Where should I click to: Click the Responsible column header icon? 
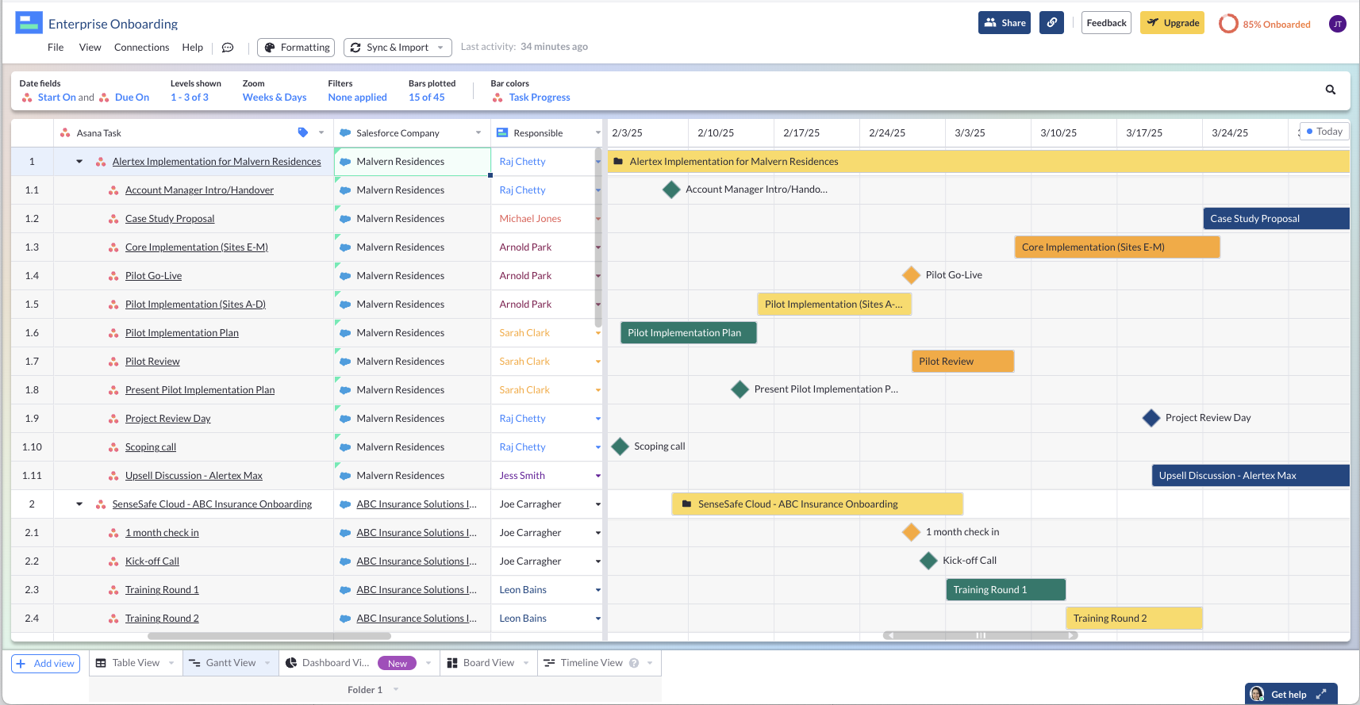[x=502, y=133]
